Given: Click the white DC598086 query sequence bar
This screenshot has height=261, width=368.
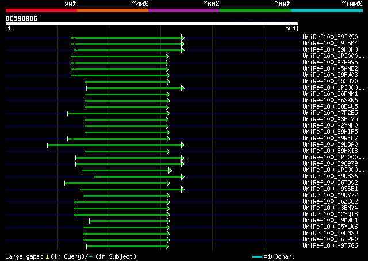Looking at the screenshot, I should coord(152,24).
